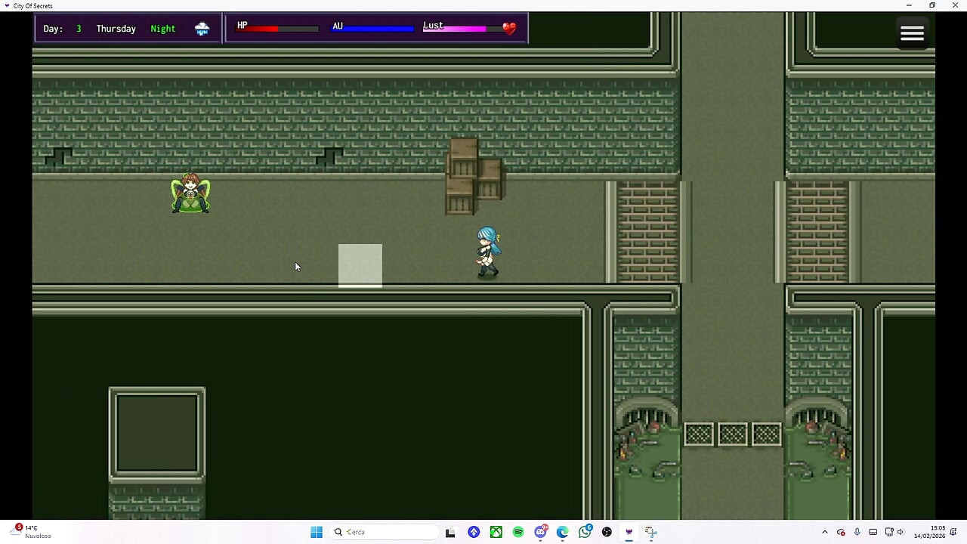Click the taskbar Cerca search box
The height and width of the screenshot is (544, 967).
(x=385, y=532)
